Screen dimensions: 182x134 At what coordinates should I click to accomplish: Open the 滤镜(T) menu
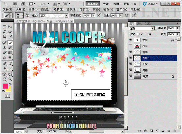pyautogui.click(x=71, y=9)
